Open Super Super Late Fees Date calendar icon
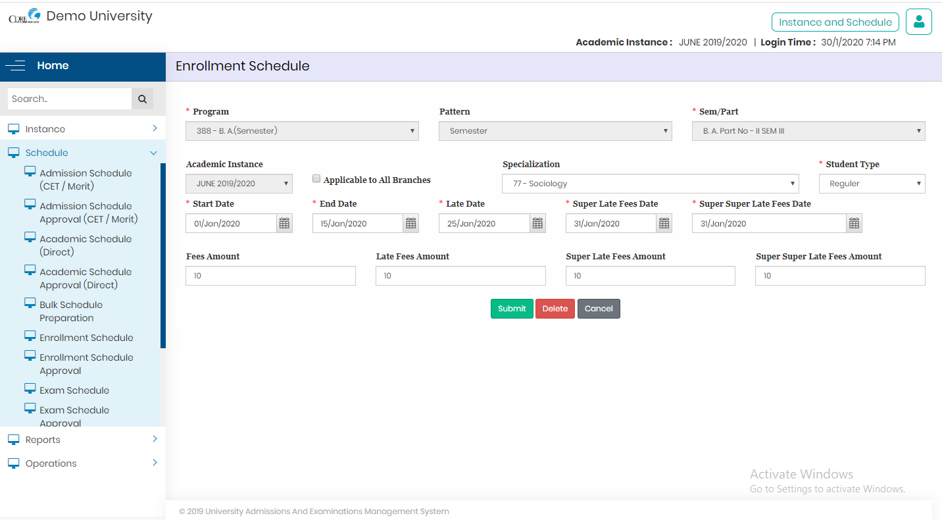 [x=854, y=224]
